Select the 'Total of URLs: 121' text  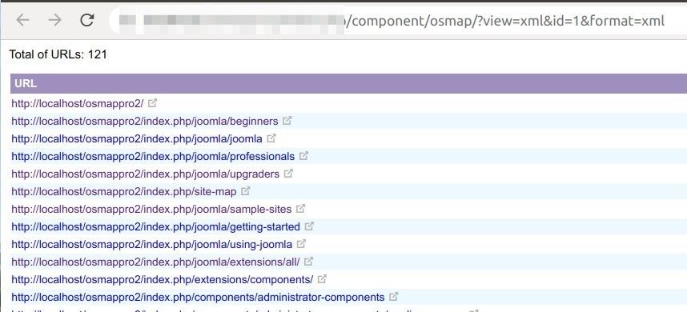(x=58, y=54)
